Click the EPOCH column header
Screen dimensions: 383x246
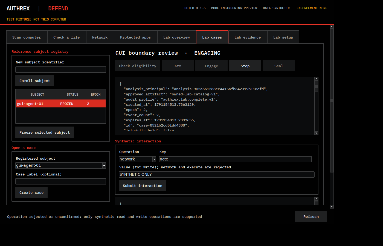coord(96,95)
